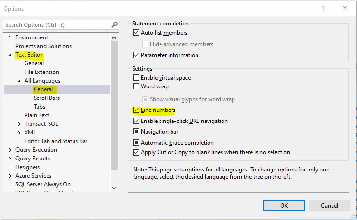357x220 pixels.
Task: Select the Azure Services label
Action: pos(33,176)
